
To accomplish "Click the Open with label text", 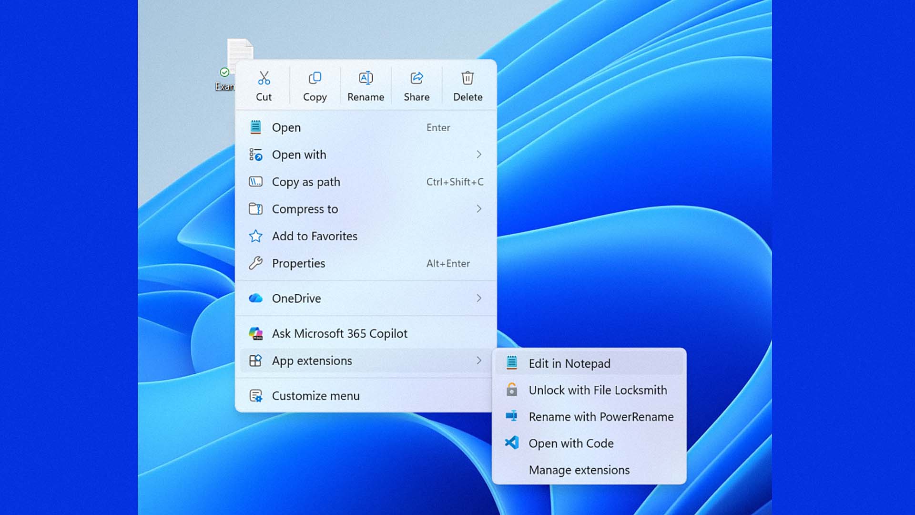I will [299, 154].
